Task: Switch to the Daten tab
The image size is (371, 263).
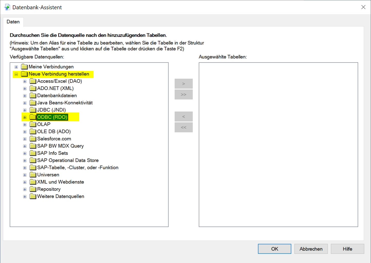Action: [x=13, y=22]
